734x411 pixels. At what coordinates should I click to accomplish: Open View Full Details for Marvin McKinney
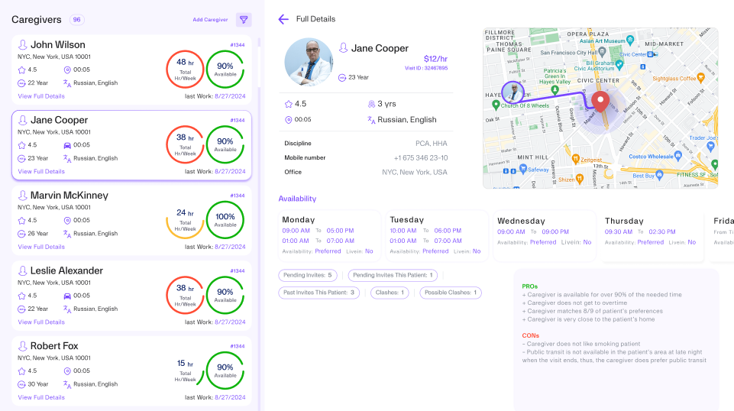pyautogui.click(x=41, y=247)
